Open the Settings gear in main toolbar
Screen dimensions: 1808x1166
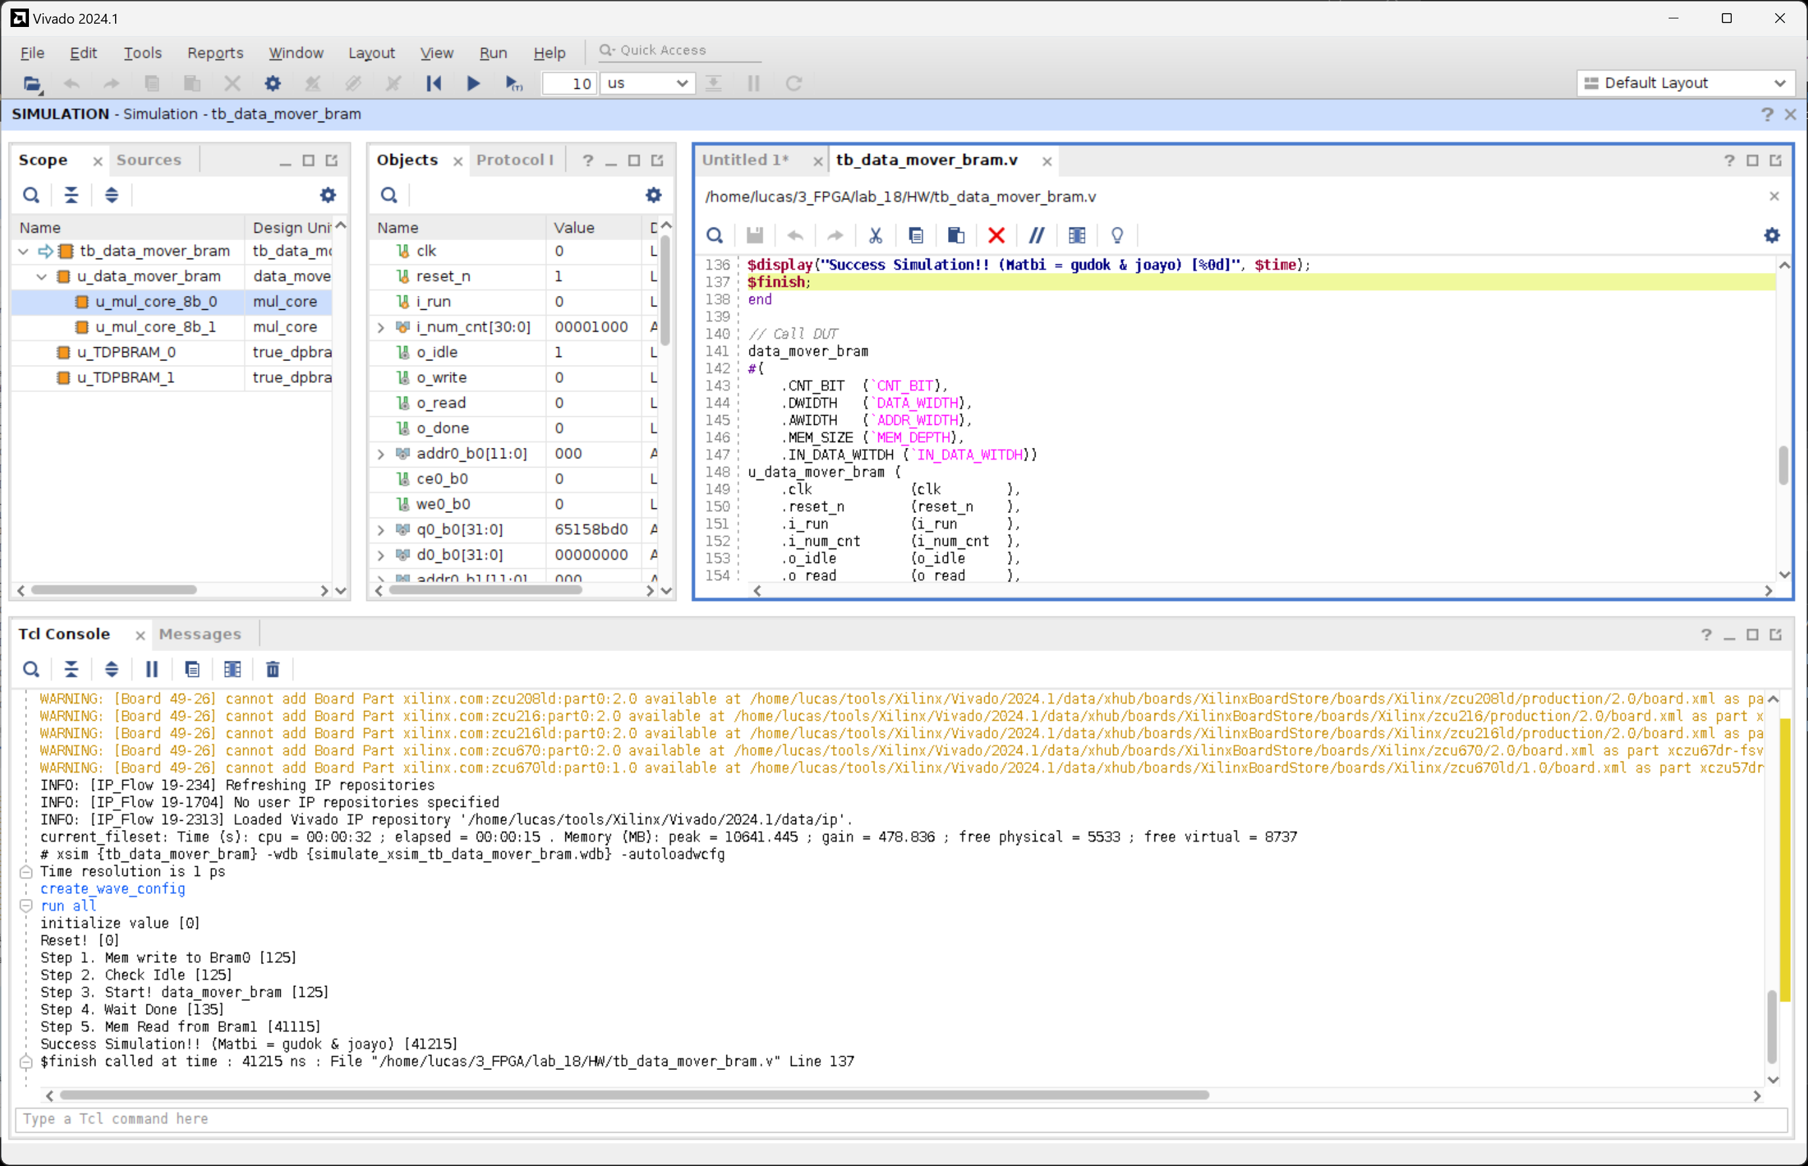click(x=272, y=84)
